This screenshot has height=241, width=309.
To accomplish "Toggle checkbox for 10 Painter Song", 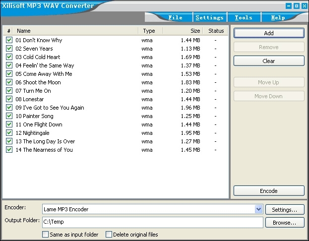I will tap(9, 116).
